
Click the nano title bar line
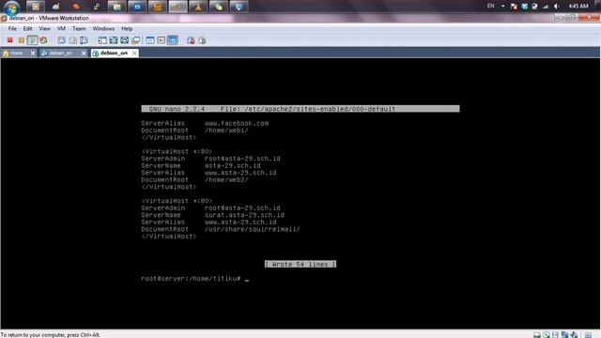[300, 109]
